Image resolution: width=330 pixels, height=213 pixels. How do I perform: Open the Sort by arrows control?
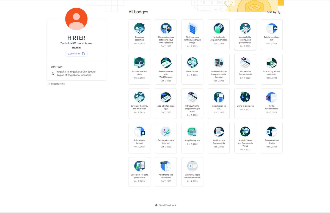(279, 12)
